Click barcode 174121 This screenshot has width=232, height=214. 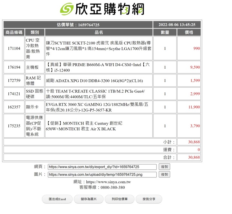[14, 94]
